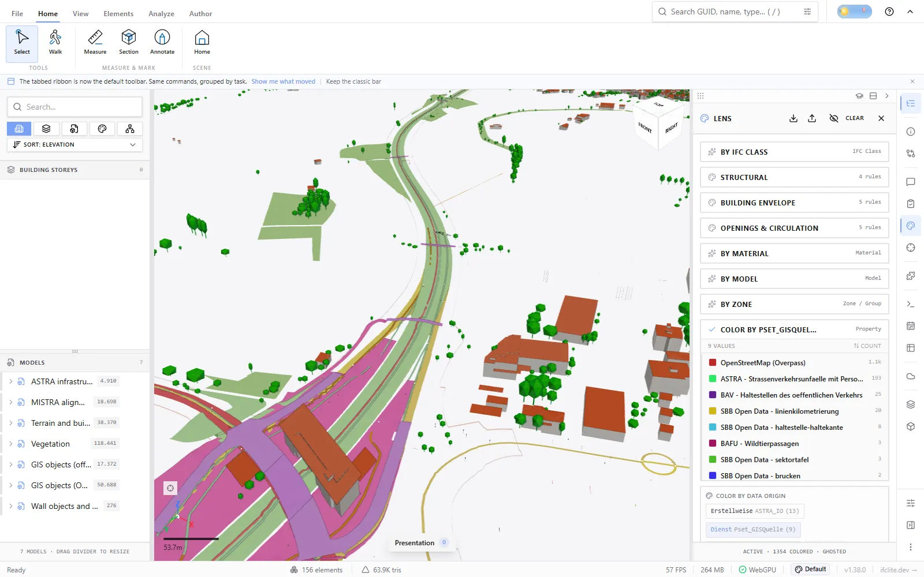Click the red OpenStreetMap (Overpass) color swatch
The image size is (924, 577).
click(x=713, y=362)
